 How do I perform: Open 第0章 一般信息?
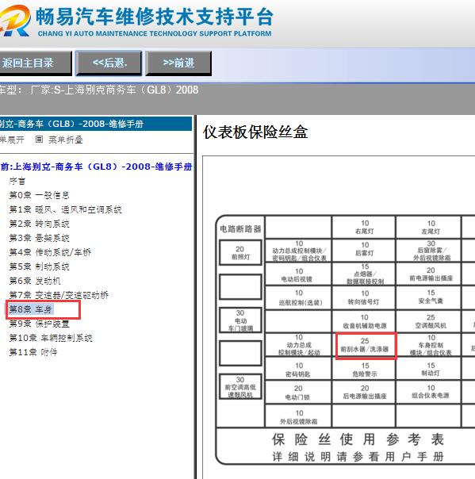pyautogui.click(x=39, y=195)
